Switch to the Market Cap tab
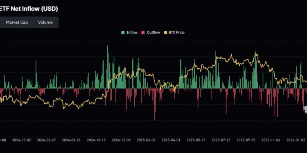 [17, 22]
